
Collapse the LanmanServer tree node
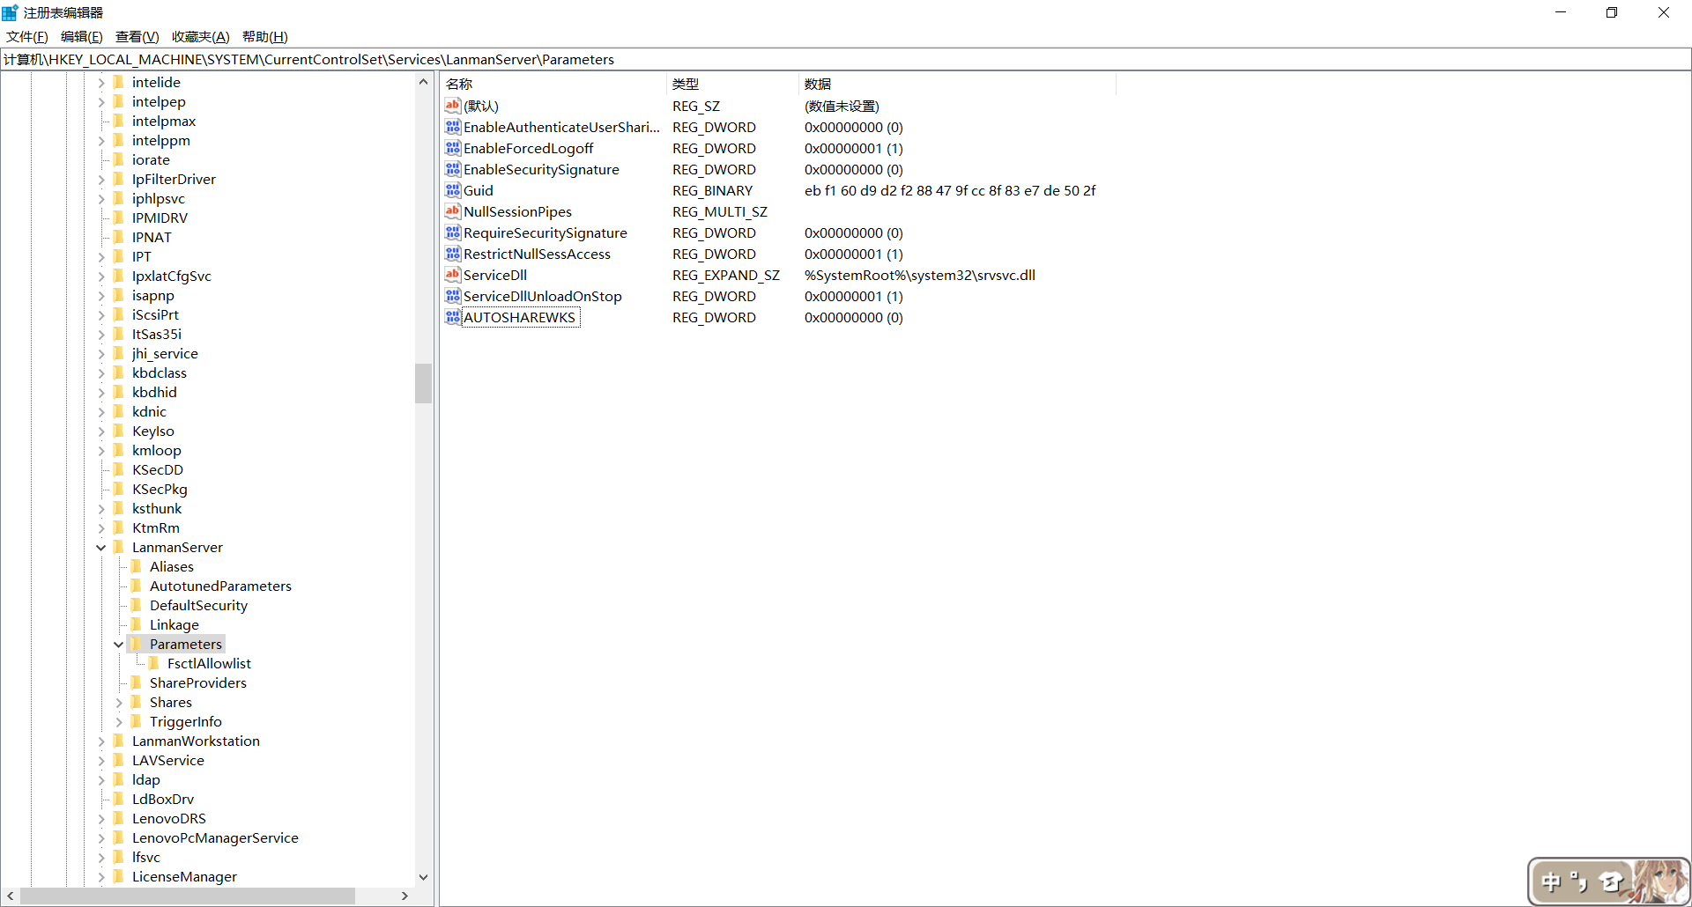[101, 548]
